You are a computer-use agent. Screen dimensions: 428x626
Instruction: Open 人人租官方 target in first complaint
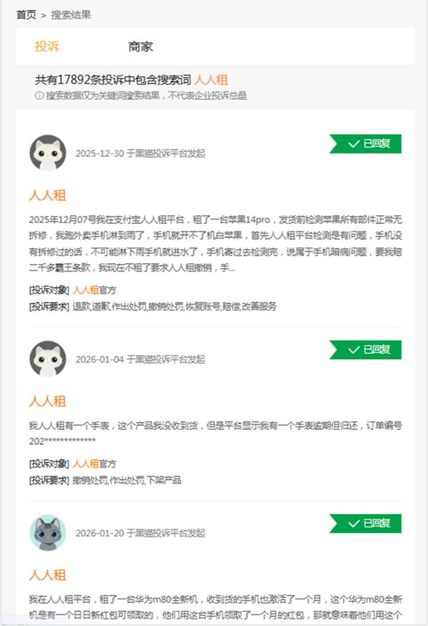pos(95,290)
